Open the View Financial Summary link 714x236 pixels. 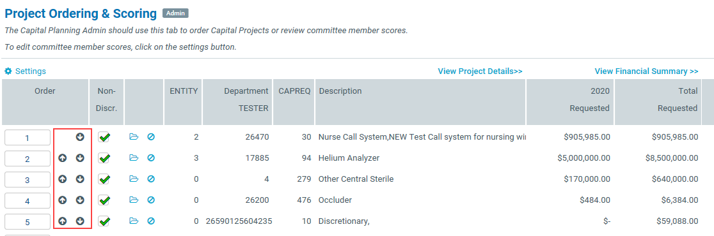pos(647,71)
